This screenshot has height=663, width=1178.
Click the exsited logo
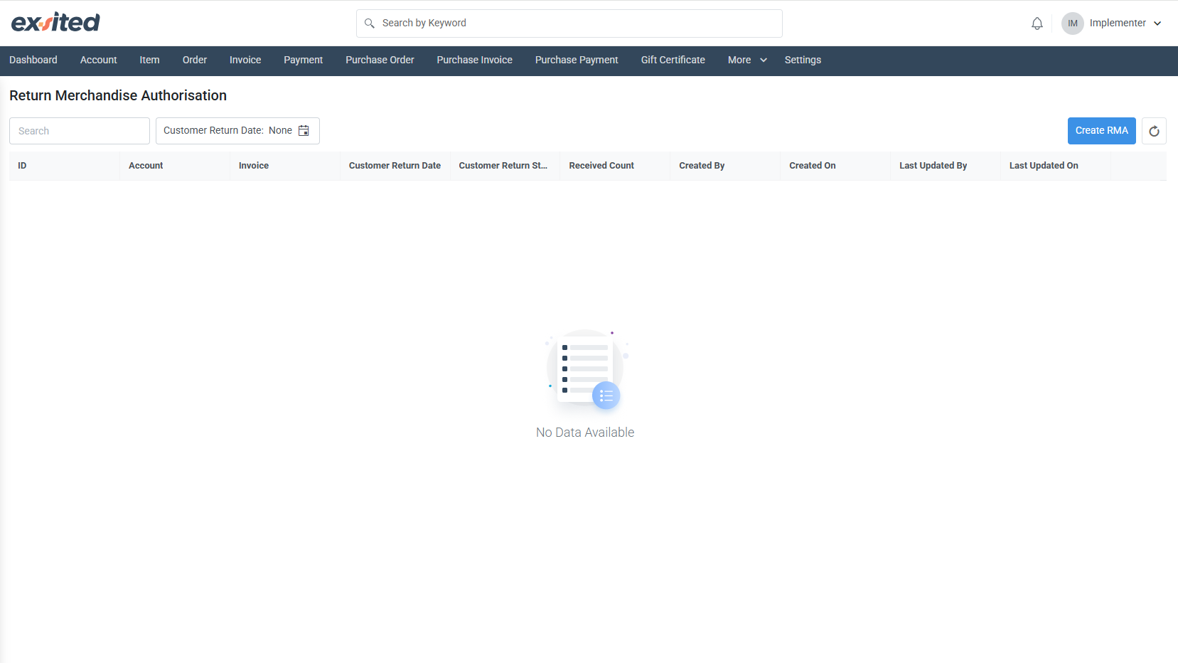55,23
